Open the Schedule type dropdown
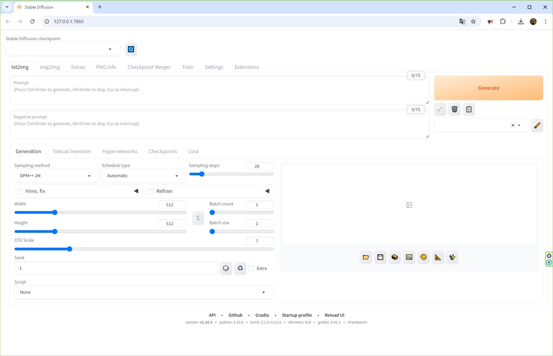 [x=144, y=175]
